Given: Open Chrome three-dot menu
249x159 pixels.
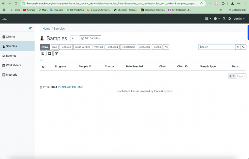Looking at the screenshot, I should click(x=245, y=3).
